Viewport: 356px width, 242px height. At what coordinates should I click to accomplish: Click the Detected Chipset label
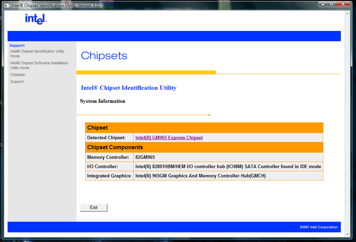point(106,137)
